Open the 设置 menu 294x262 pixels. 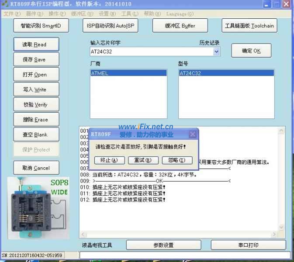tap(107, 14)
